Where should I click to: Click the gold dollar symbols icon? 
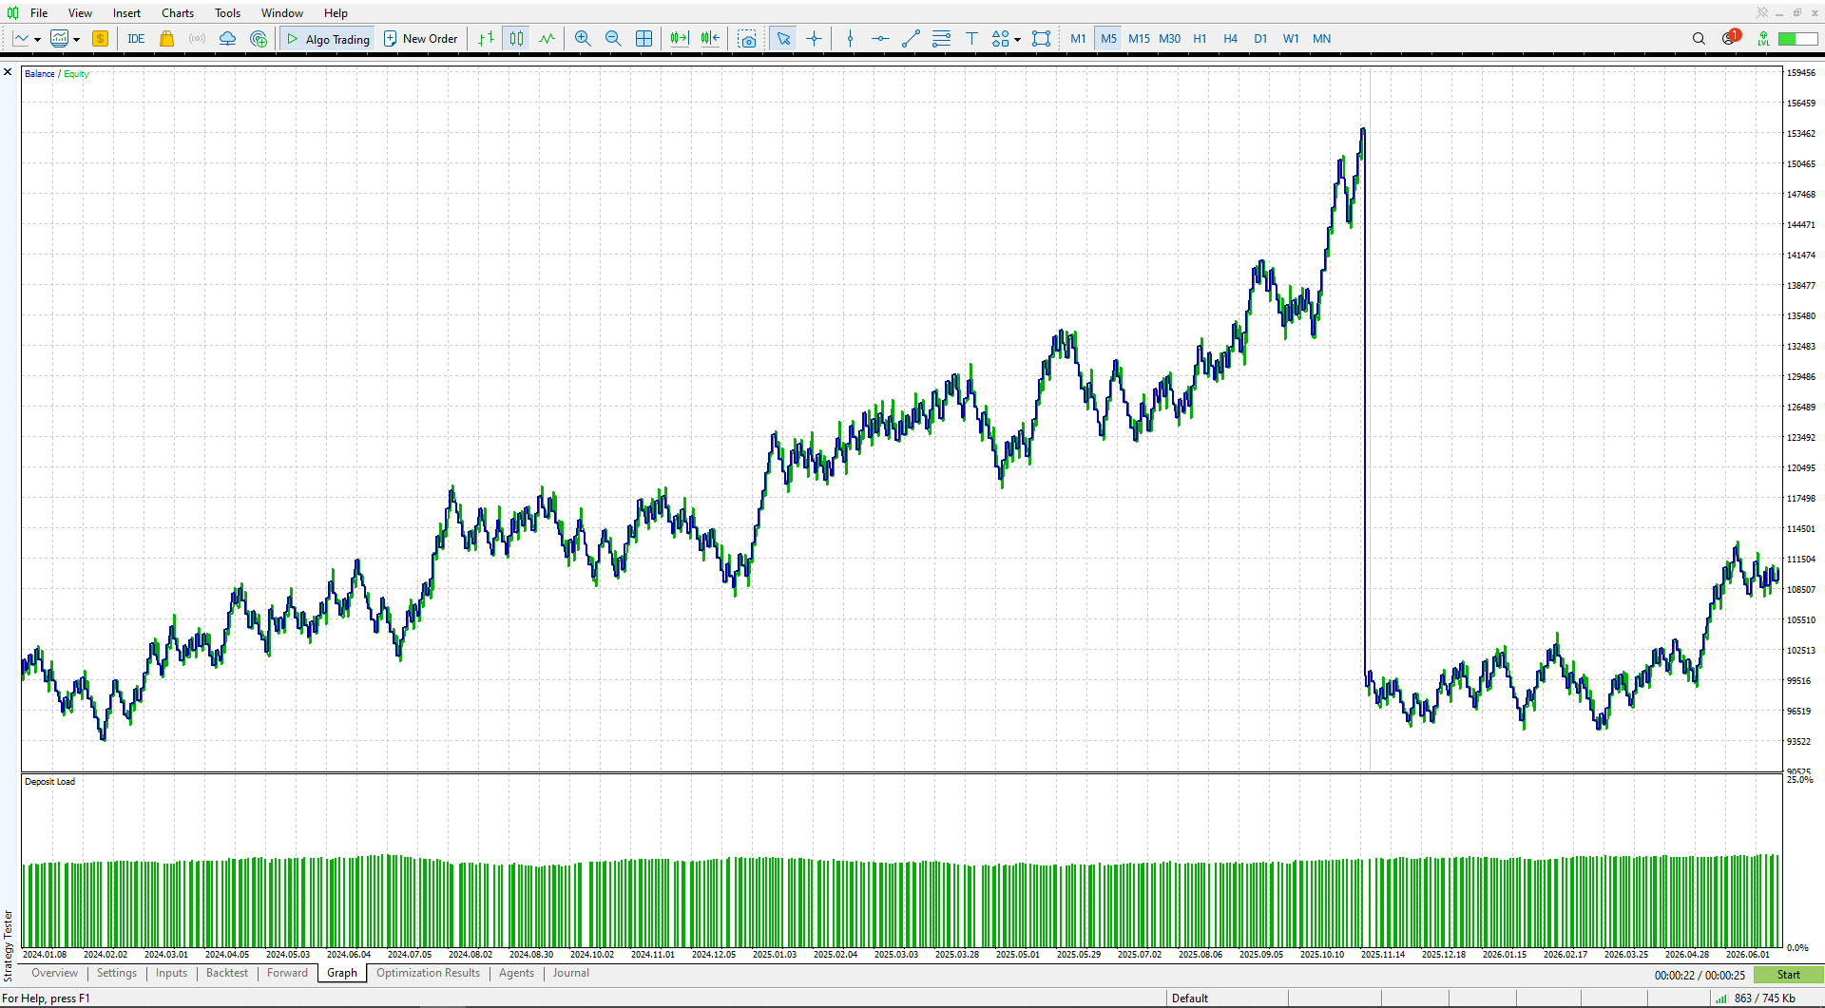click(100, 39)
